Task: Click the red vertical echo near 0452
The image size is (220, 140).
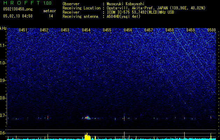Action: [x=48, y=118]
